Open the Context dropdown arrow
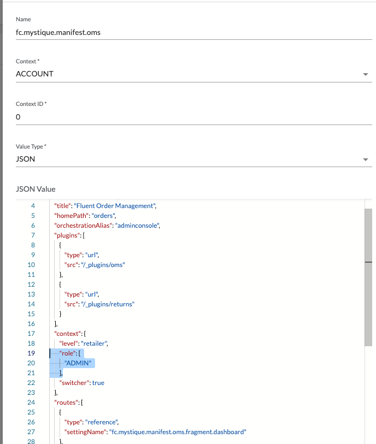376x444 pixels. tap(365, 74)
